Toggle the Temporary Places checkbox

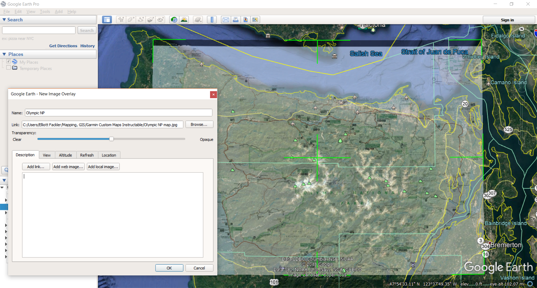pos(9,67)
